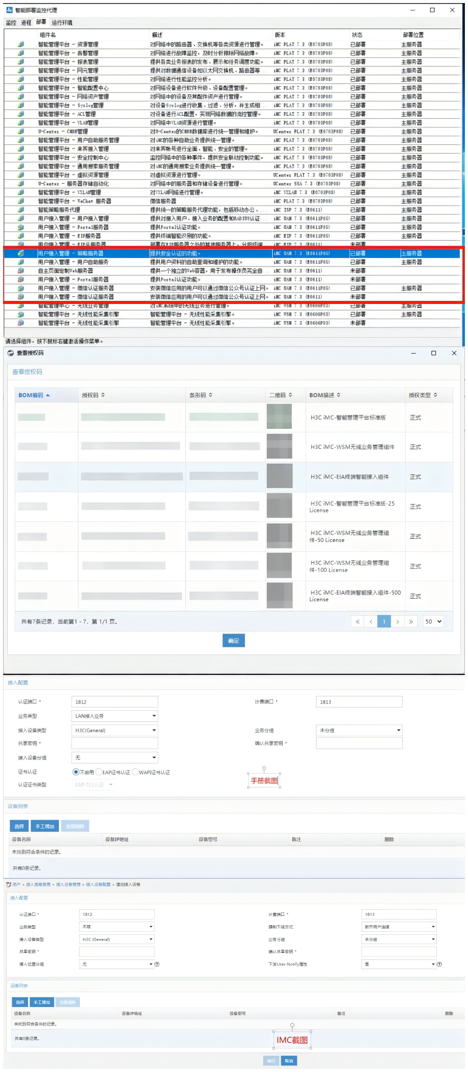The width and height of the screenshot is (468, 1072).
Task: Switch to the 进程 tab
Action: click(26, 23)
